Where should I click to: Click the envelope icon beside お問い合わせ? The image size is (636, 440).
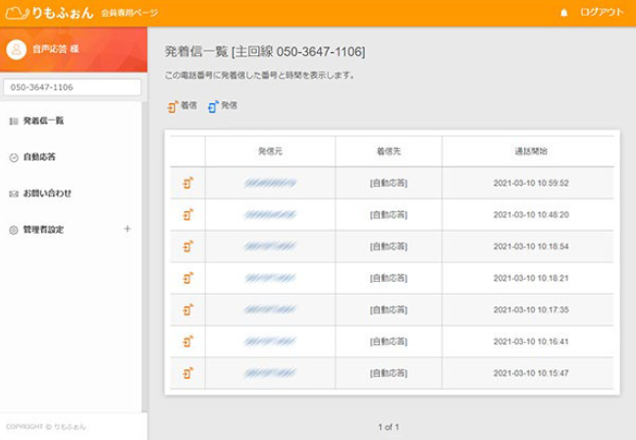point(14,194)
